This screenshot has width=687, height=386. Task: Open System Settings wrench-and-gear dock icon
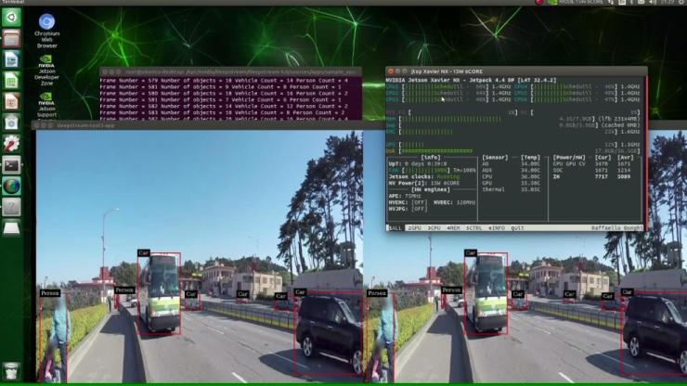(x=11, y=144)
